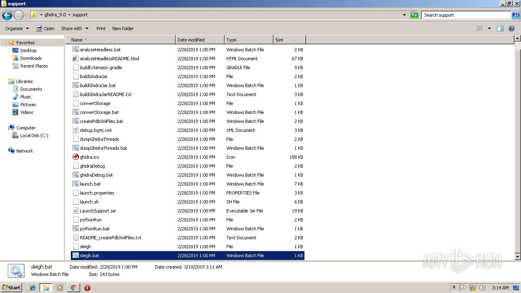The image size is (521, 293).
Task: Sort by the Name column header
Action: point(120,40)
